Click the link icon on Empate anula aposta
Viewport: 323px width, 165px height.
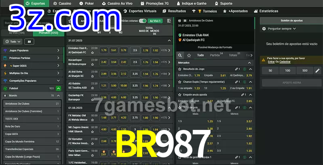point(243,95)
